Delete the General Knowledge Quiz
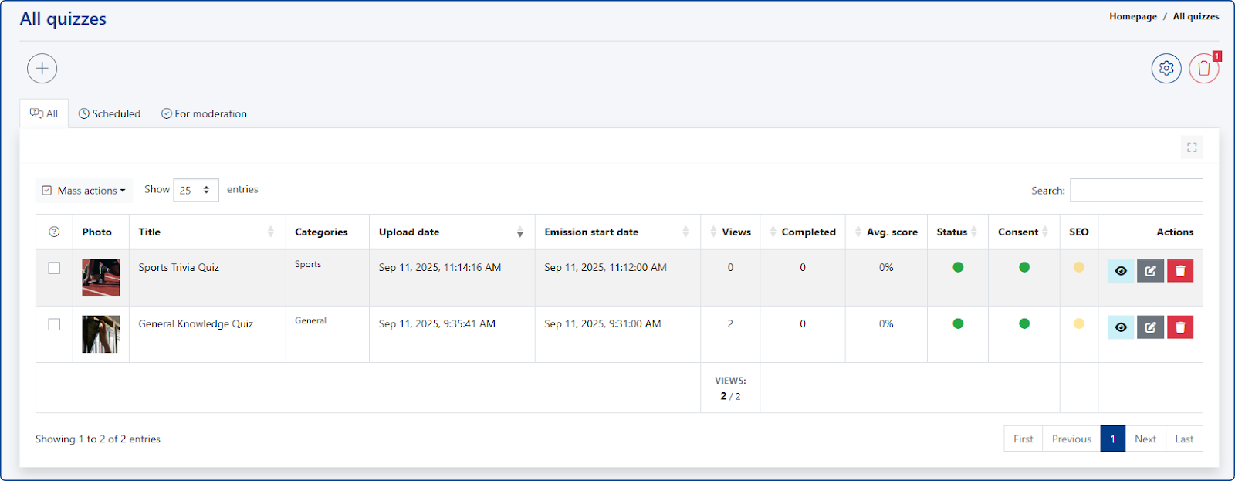Screen dimensions: 1235x481 1180,327
